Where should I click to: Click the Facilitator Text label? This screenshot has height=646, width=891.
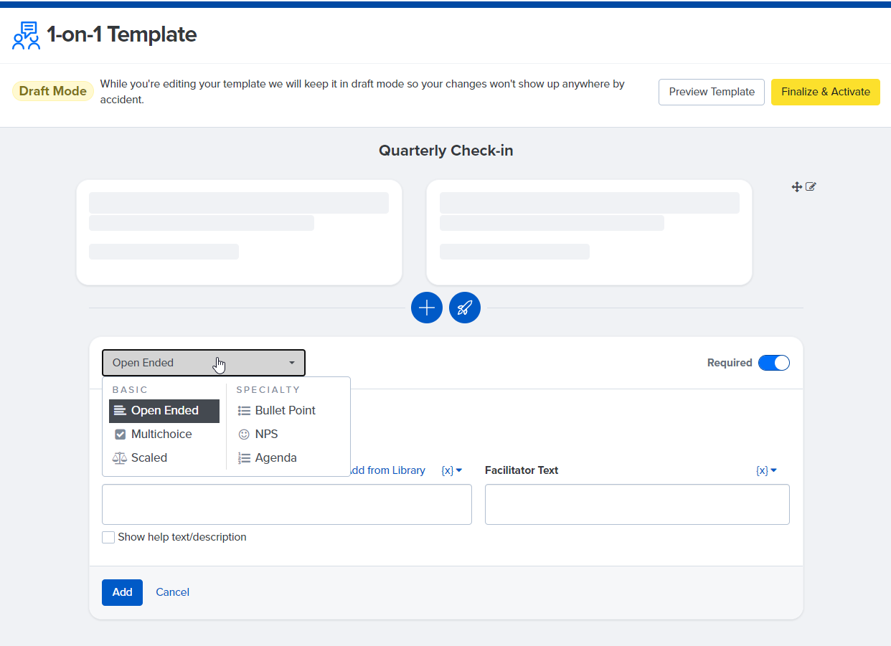point(522,470)
